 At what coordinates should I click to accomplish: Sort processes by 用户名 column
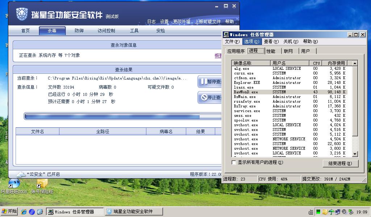pyautogui.click(x=290, y=63)
